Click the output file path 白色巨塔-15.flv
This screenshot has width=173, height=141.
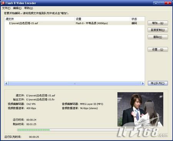(40, 100)
